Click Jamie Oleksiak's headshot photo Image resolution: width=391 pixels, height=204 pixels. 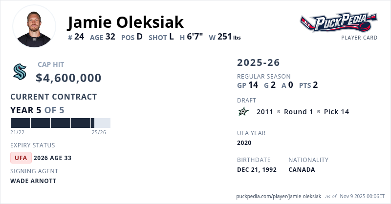coord(34,26)
